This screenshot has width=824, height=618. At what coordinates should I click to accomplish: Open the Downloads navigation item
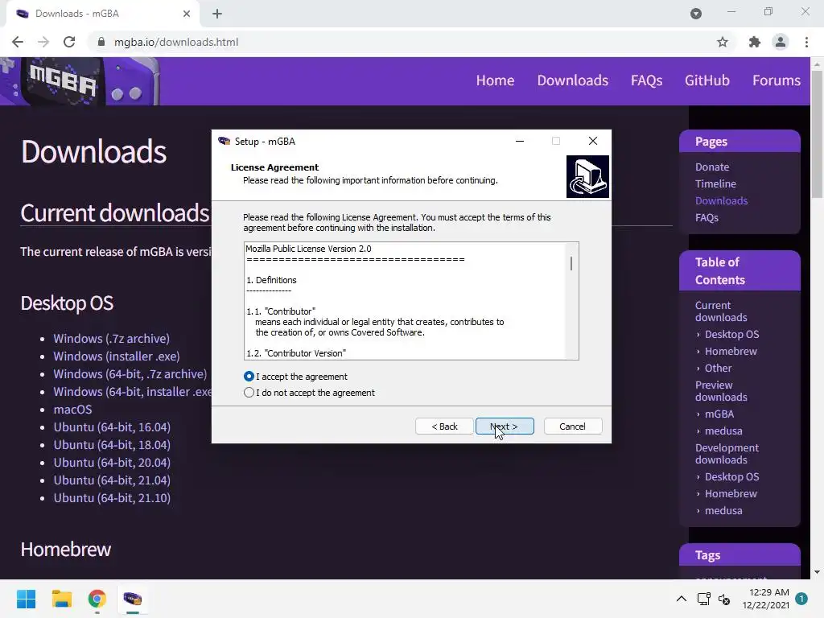point(573,80)
